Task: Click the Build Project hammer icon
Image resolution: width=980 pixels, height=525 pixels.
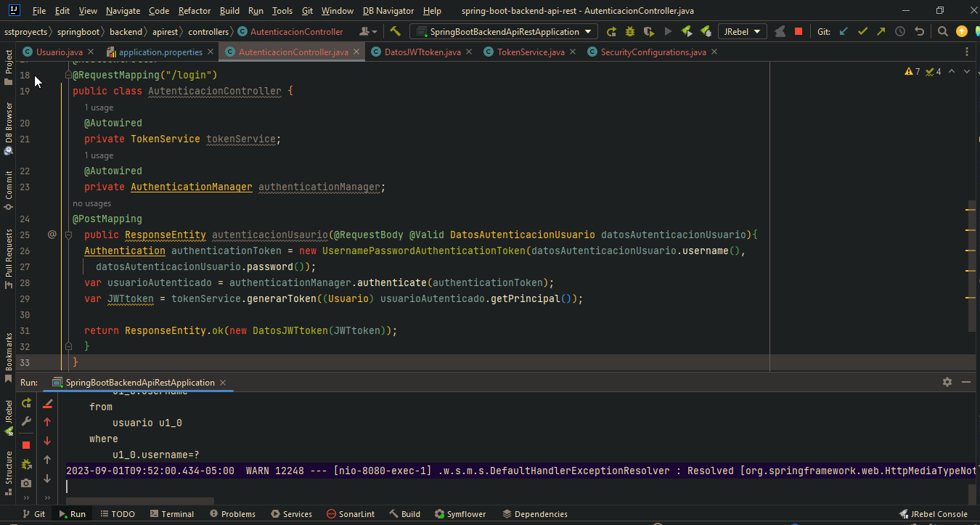Action: point(395,31)
